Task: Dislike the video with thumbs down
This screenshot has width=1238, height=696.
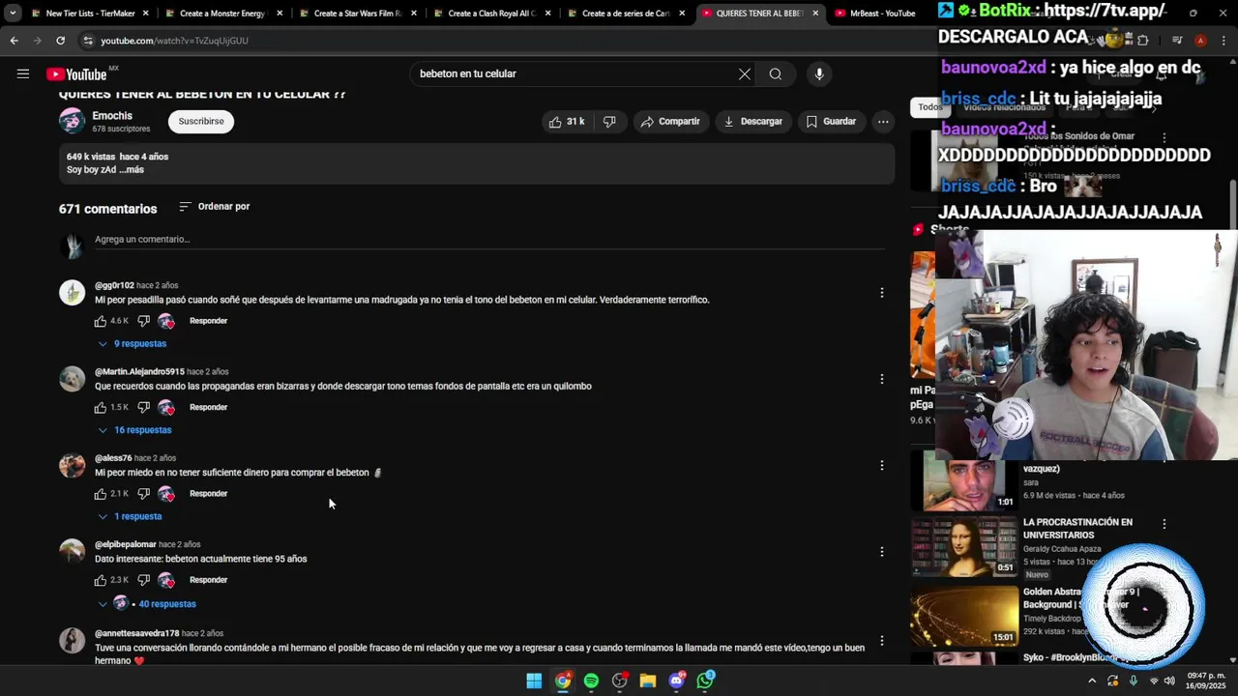Action: [609, 122]
